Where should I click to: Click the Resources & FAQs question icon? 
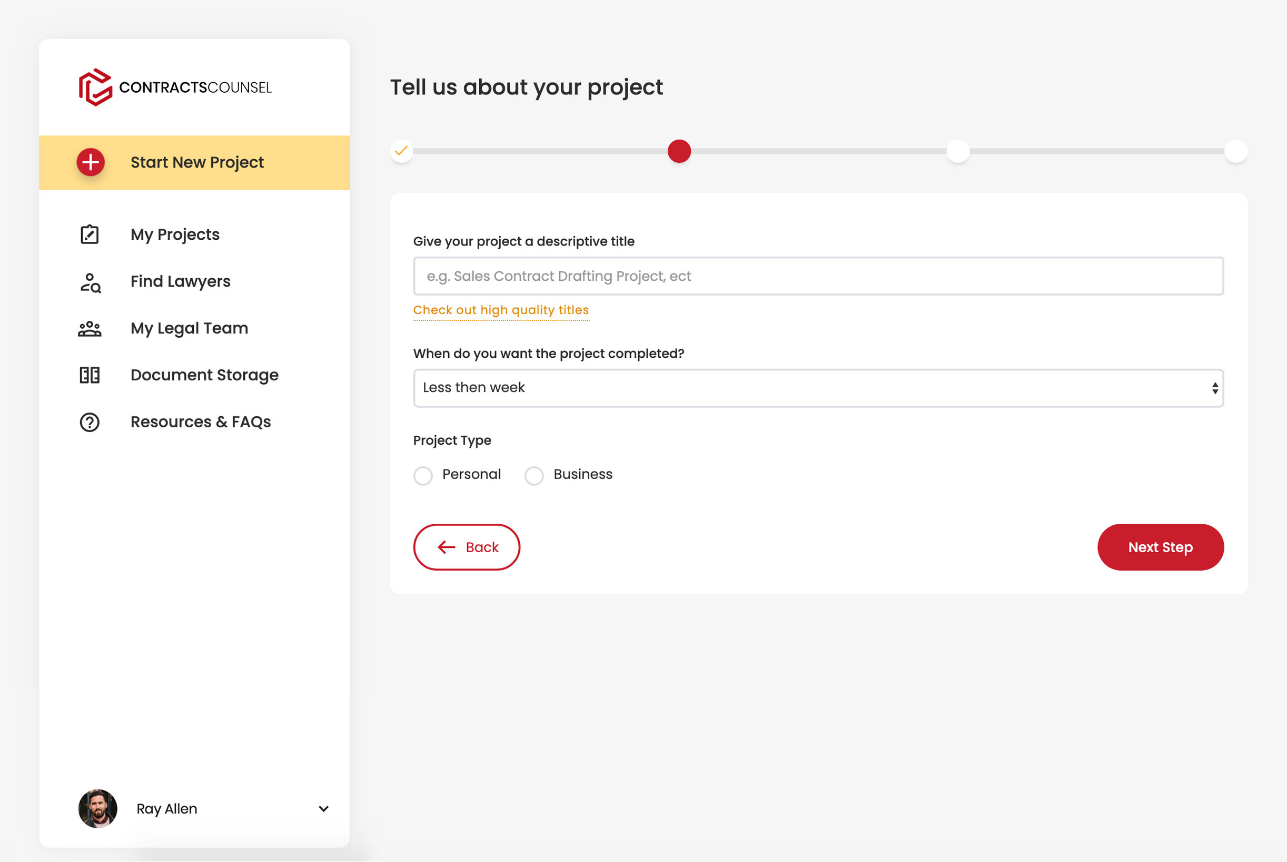pos(90,422)
